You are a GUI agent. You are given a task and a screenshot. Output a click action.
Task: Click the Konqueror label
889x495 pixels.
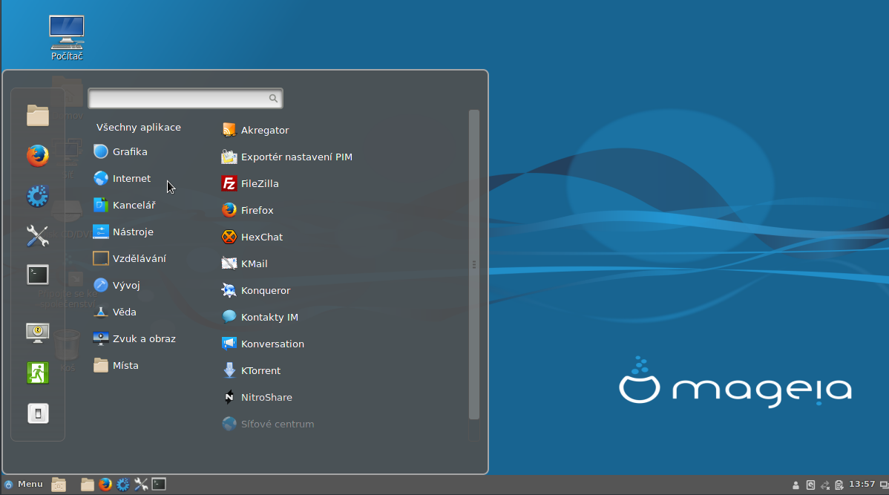[266, 290]
